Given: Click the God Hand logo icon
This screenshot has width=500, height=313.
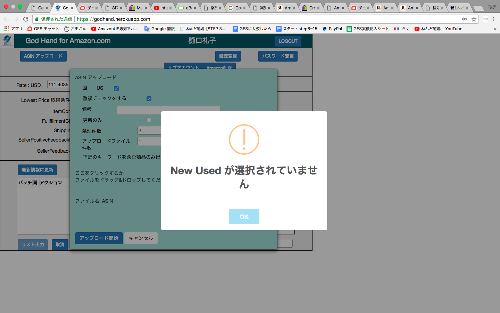Looking at the screenshot, I should point(7,41).
